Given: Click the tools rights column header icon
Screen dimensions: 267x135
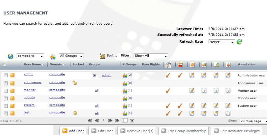Looking at the screenshot, I should click(168, 65).
